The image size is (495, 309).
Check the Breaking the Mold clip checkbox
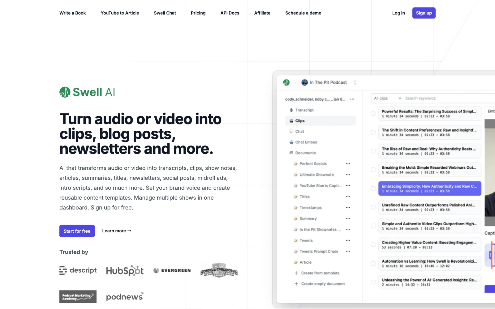tap(373, 170)
